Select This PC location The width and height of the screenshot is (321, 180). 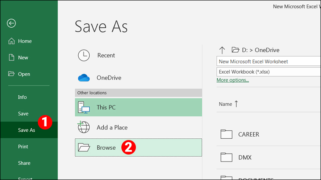click(139, 107)
